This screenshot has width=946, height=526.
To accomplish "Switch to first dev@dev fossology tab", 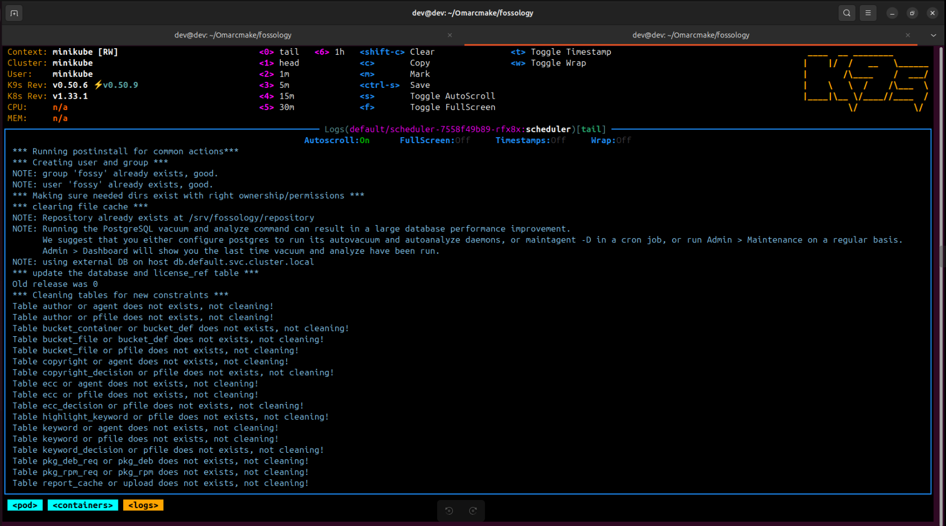I will (x=233, y=35).
